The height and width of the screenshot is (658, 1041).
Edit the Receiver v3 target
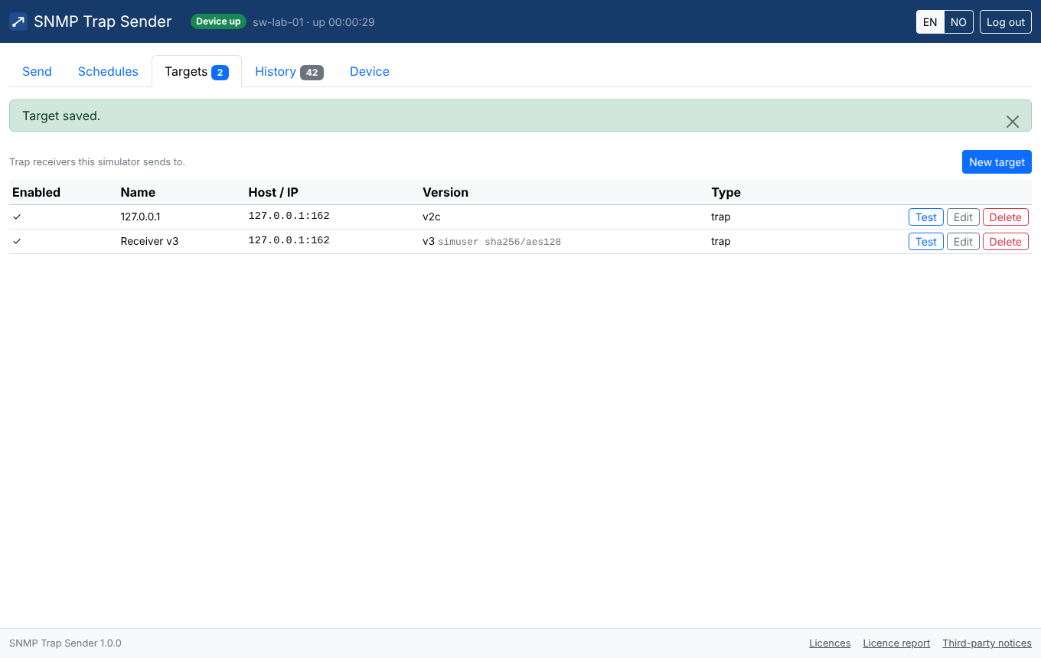tap(963, 242)
